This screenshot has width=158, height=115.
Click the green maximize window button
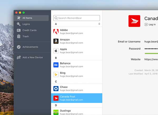(x=24, y=13)
